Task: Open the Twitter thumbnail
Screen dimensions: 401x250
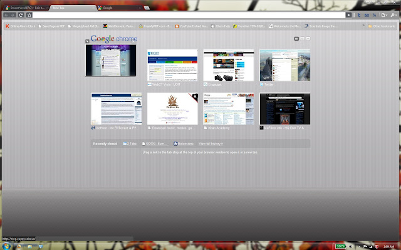Action: pos(285,65)
